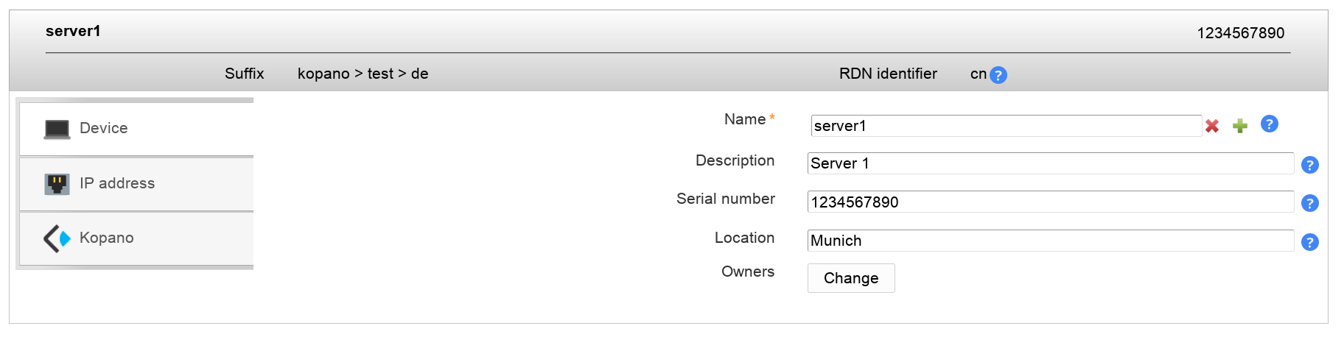Viewport: 1344px width, 337px height.
Task: Click the Serial number input field
Action: click(1050, 202)
